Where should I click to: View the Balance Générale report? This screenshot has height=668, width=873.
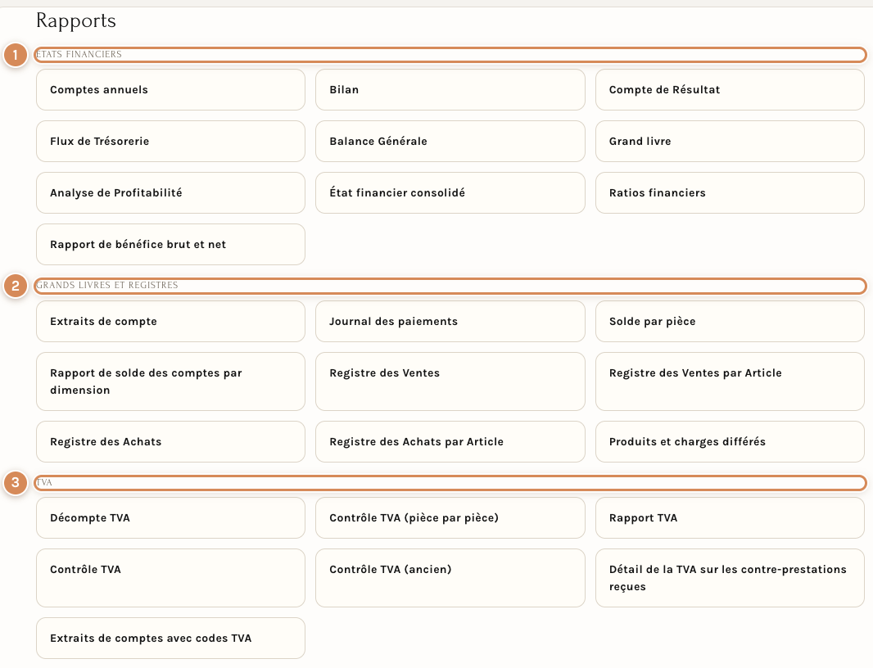(x=450, y=142)
